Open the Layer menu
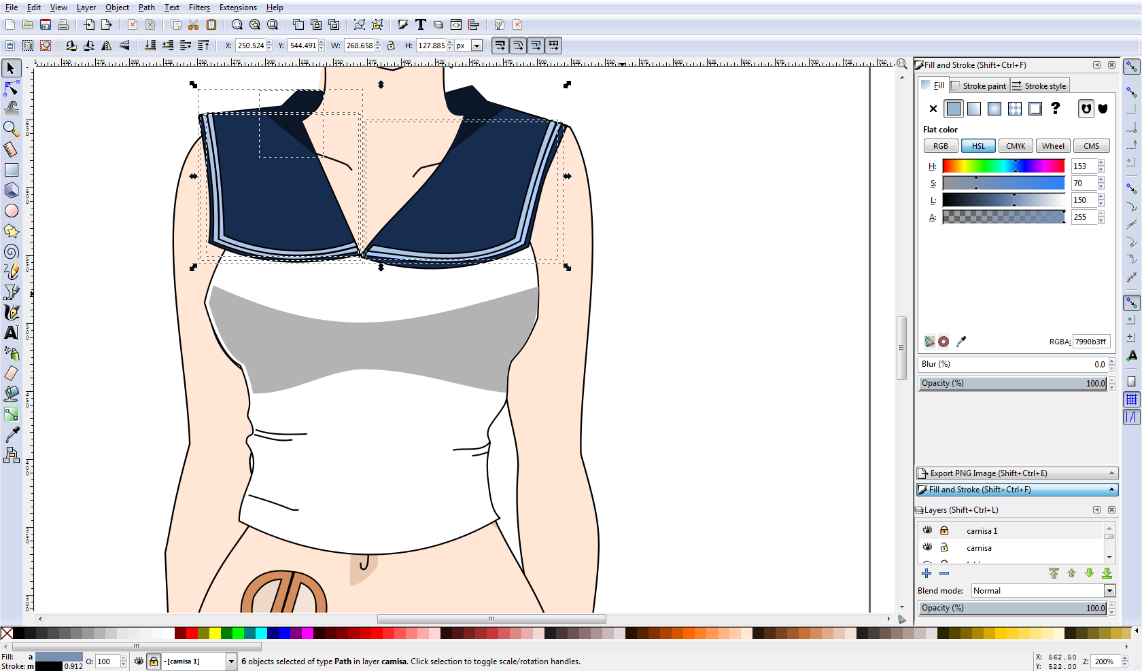 86,7
